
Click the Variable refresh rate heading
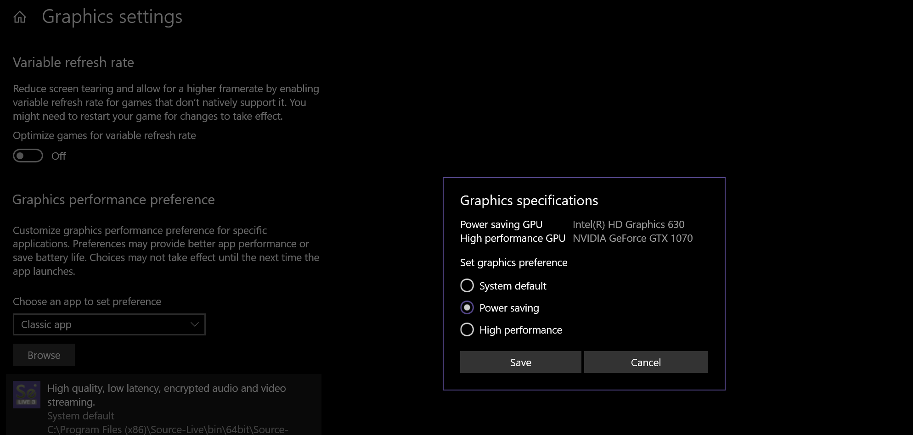click(73, 62)
